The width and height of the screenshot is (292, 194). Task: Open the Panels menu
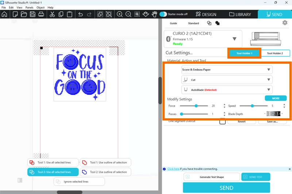[30, 7]
